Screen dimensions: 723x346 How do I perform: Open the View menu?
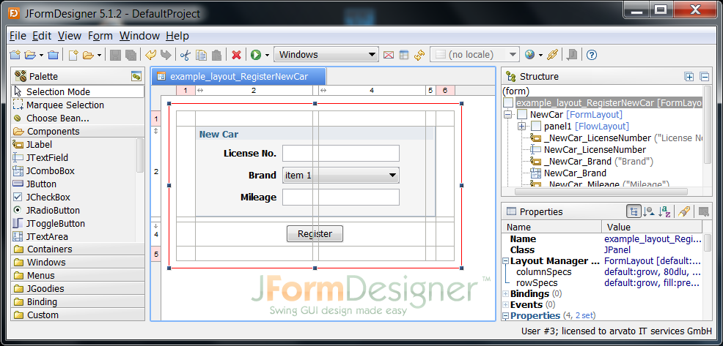[x=70, y=36]
